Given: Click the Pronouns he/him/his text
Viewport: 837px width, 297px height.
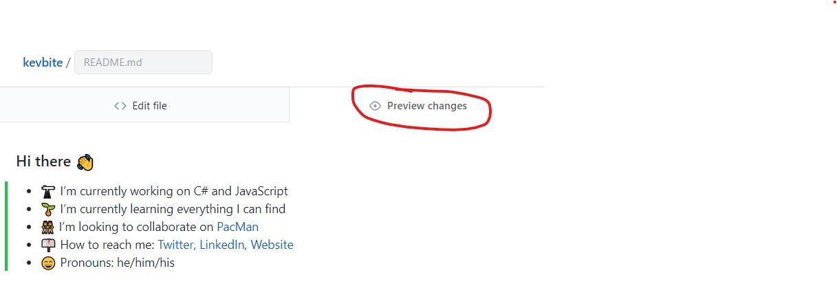Looking at the screenshot, I should pyautogui.click(x=118, y=263).
